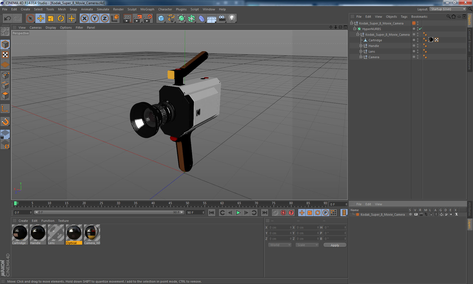Click Render Active View icon
This screenshot has width=473, height=284.
tap(127, 19)
